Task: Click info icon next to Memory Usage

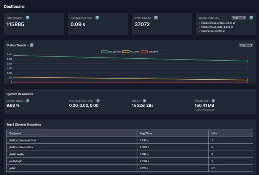Action: click(28, 101)
